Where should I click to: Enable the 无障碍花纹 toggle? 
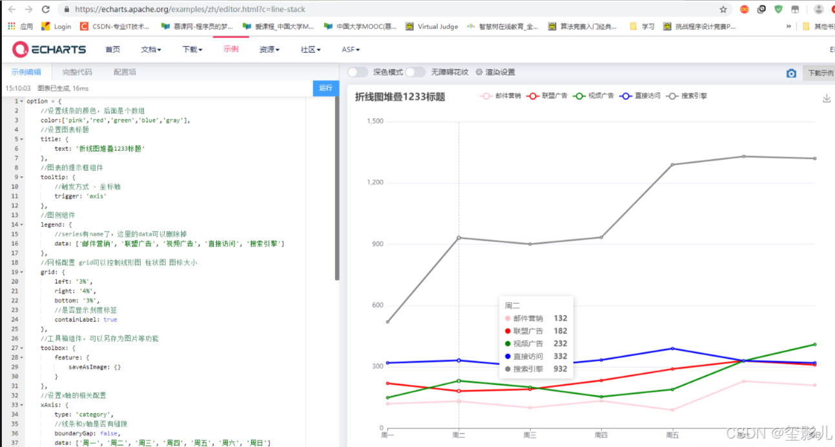417,72
